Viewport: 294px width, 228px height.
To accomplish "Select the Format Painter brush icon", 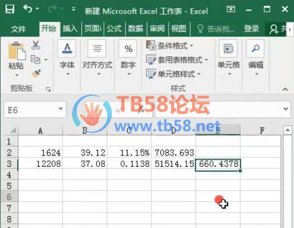I will click(x=36, y=74).
